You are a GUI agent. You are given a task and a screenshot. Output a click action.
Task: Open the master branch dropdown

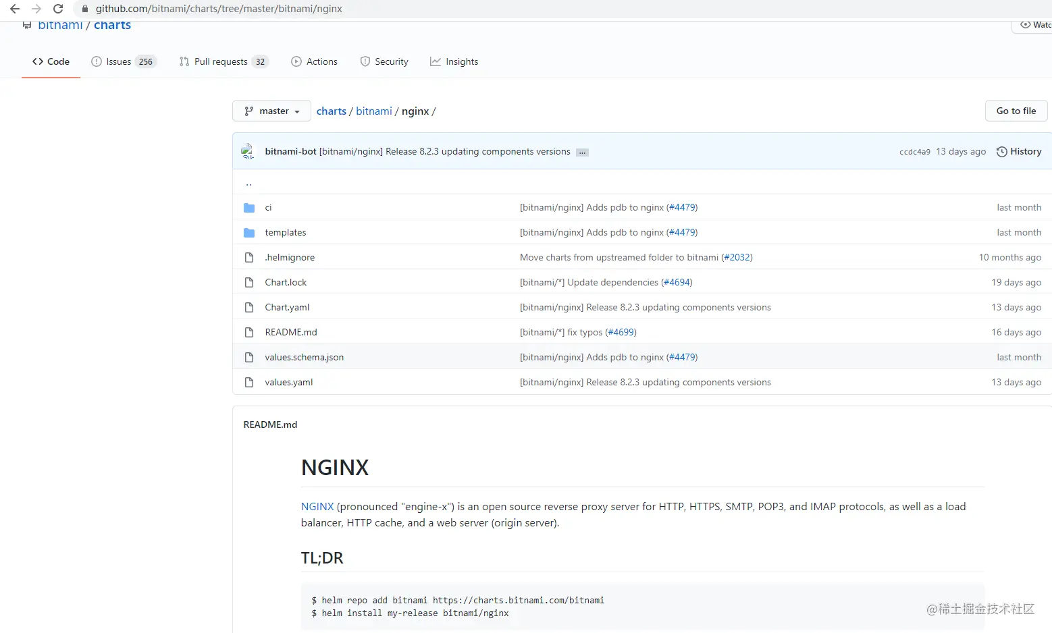[x=271, y=111]
